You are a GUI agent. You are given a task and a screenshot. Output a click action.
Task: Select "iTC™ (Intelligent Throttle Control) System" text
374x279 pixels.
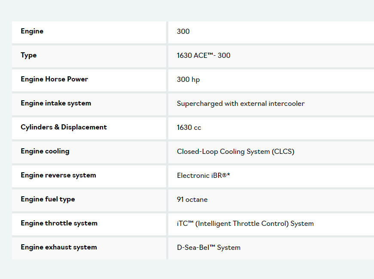pos(245,223)
